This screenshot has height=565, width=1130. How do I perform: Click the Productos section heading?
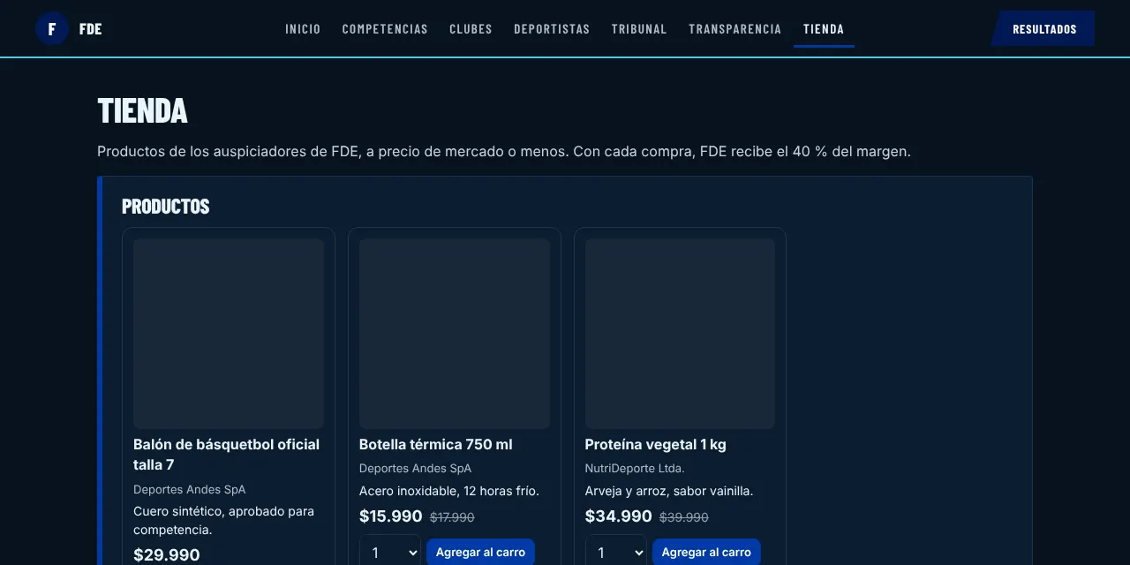[166, 207]
